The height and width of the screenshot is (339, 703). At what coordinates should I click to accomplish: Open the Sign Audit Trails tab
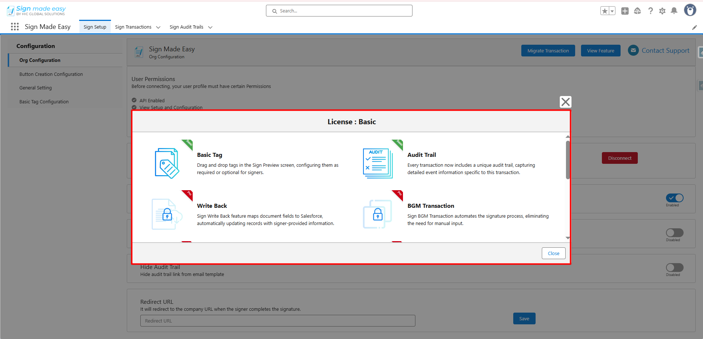pos(186,27)
